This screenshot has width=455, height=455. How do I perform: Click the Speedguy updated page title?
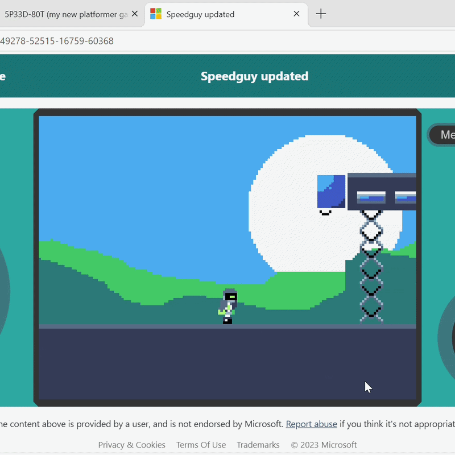pyautogui.click(x=254, y=76)
